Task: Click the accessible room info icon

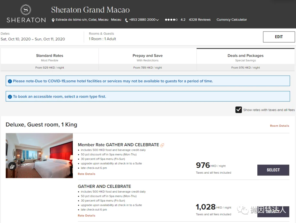Action: click(x=10, y=97)
